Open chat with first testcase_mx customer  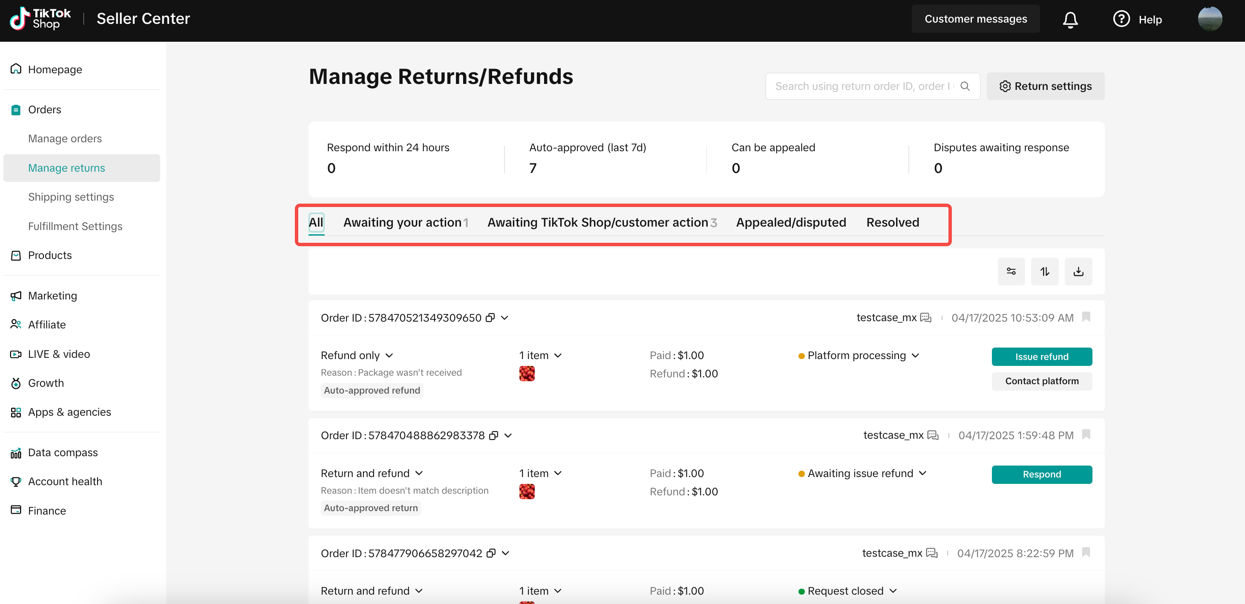(925, 317)
